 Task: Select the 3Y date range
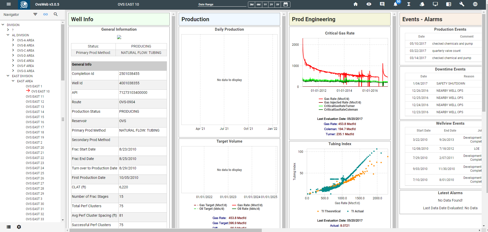pyautogui.click(x=271, y=4)
